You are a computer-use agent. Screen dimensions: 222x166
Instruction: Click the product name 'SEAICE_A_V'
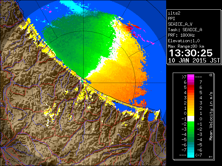point(180,24)
